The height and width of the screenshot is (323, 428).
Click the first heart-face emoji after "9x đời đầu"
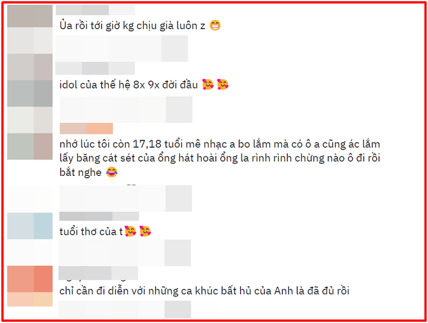point(208,84)
